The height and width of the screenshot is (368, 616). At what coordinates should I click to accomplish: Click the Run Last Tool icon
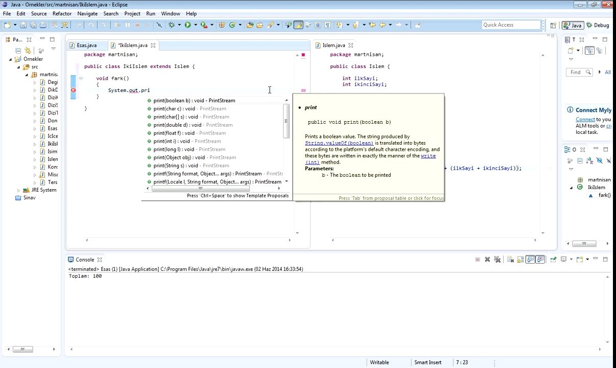pyautogui.click(x=203, y=25)
